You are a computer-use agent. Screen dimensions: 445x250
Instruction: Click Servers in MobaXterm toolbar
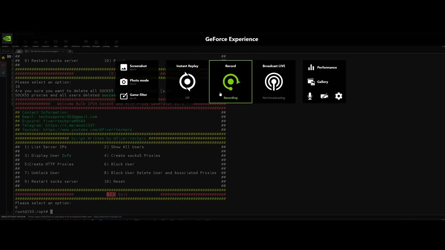[x=15, y=45]
